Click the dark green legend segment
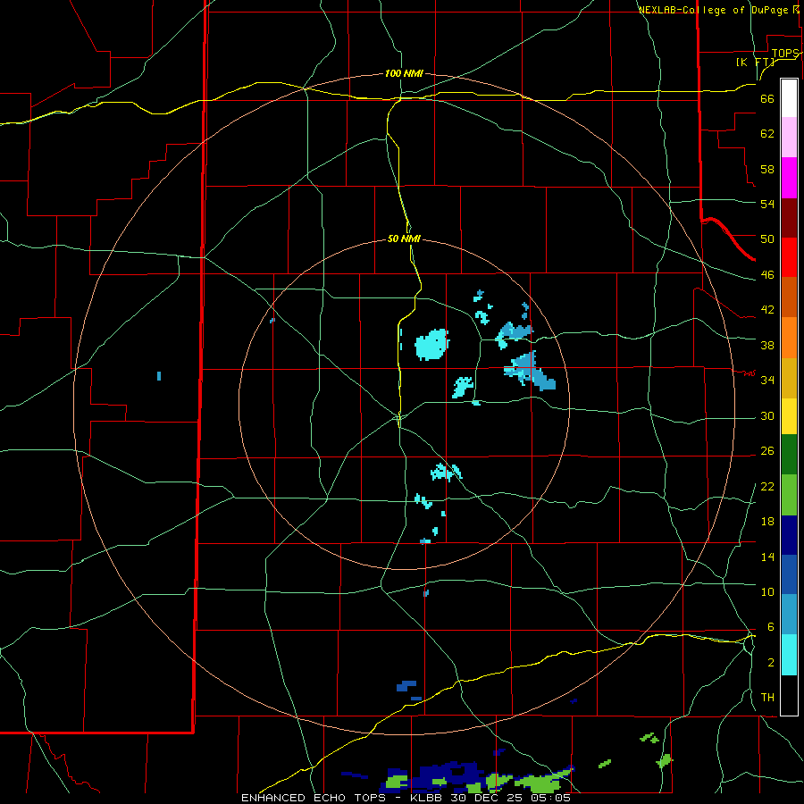This screenshot has width=804, height=804. pos(789,455)
